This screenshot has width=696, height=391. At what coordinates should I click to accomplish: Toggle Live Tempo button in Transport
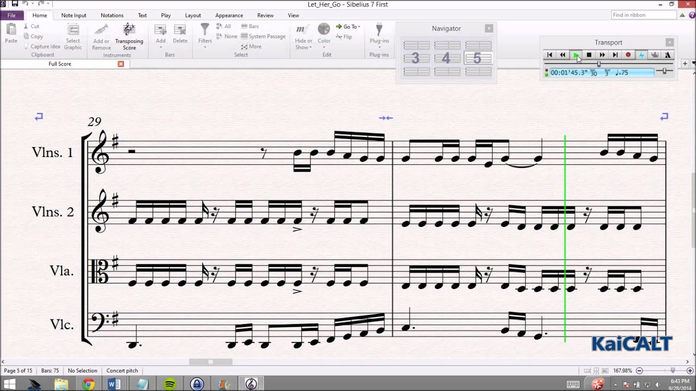click(x=655, y=55)
